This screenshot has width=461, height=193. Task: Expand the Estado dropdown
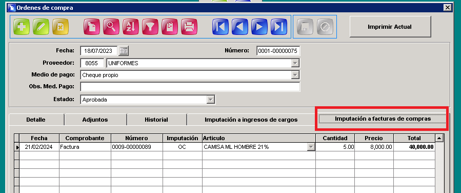coord(211,100)
